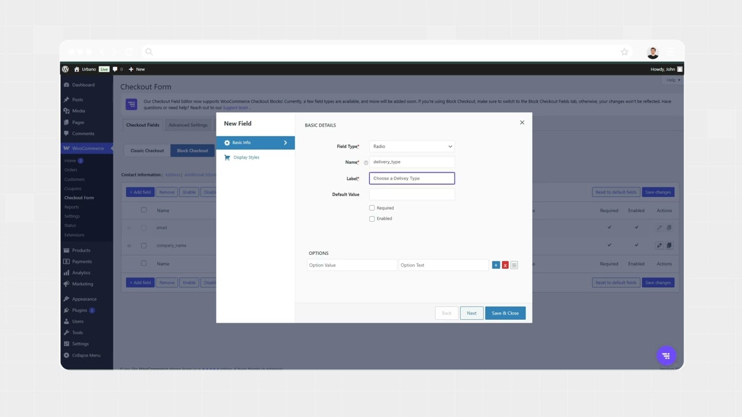This screenshot has height=417, width=742.
Task: Open Checkout Form submenu item
Action: tap(79, 197)
